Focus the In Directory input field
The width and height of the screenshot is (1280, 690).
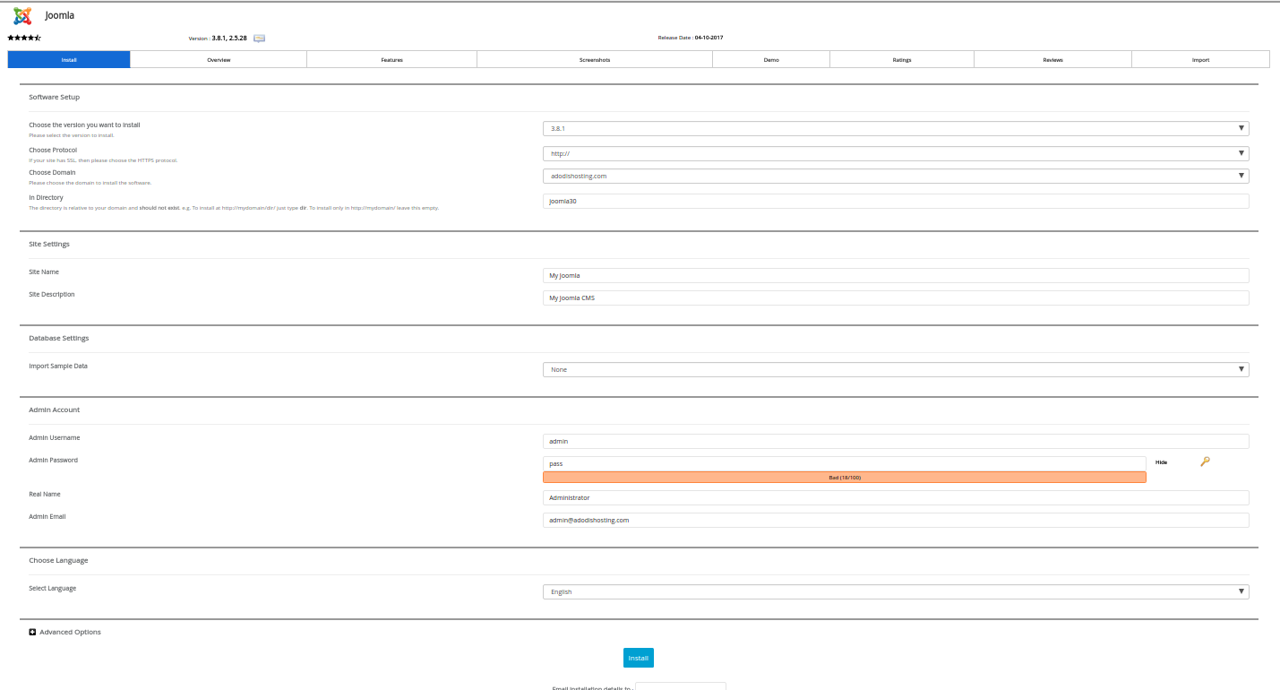(896, 202)
